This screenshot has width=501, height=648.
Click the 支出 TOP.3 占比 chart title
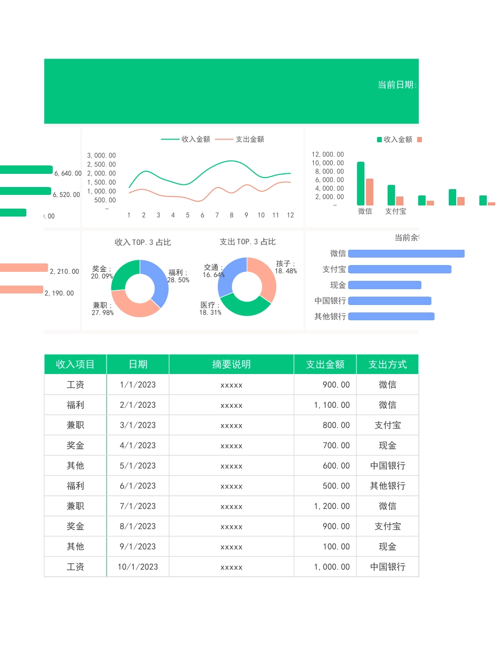pyautogui.click(x=247, y=242)
